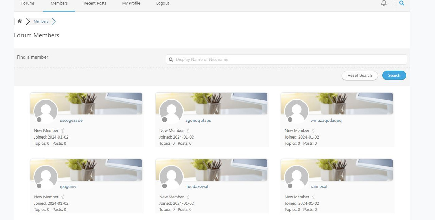Open the forum search magnifier icon

402,3
